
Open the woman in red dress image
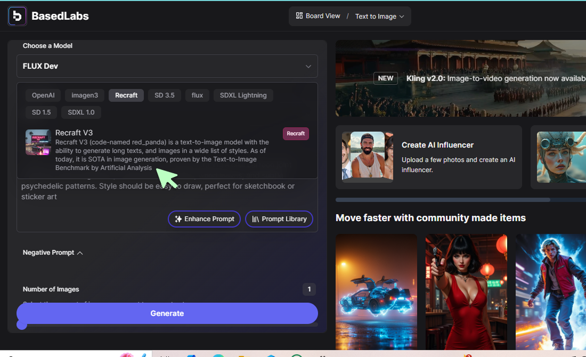467,292
